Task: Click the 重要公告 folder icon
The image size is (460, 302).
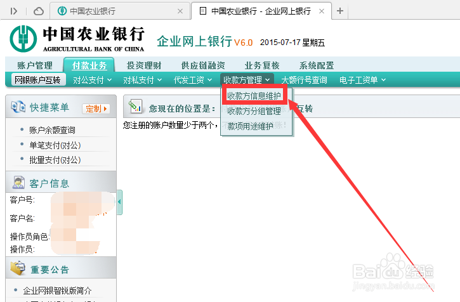Action: click(x=18, y=268)
